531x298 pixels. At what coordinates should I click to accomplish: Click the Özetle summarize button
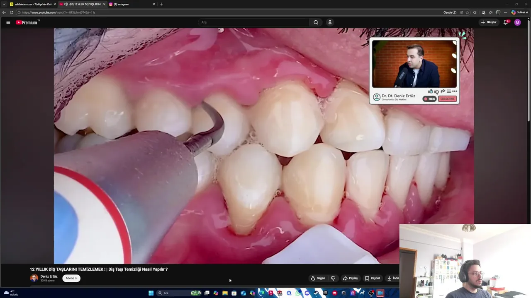pyautogui.click(x=450, y=12)
